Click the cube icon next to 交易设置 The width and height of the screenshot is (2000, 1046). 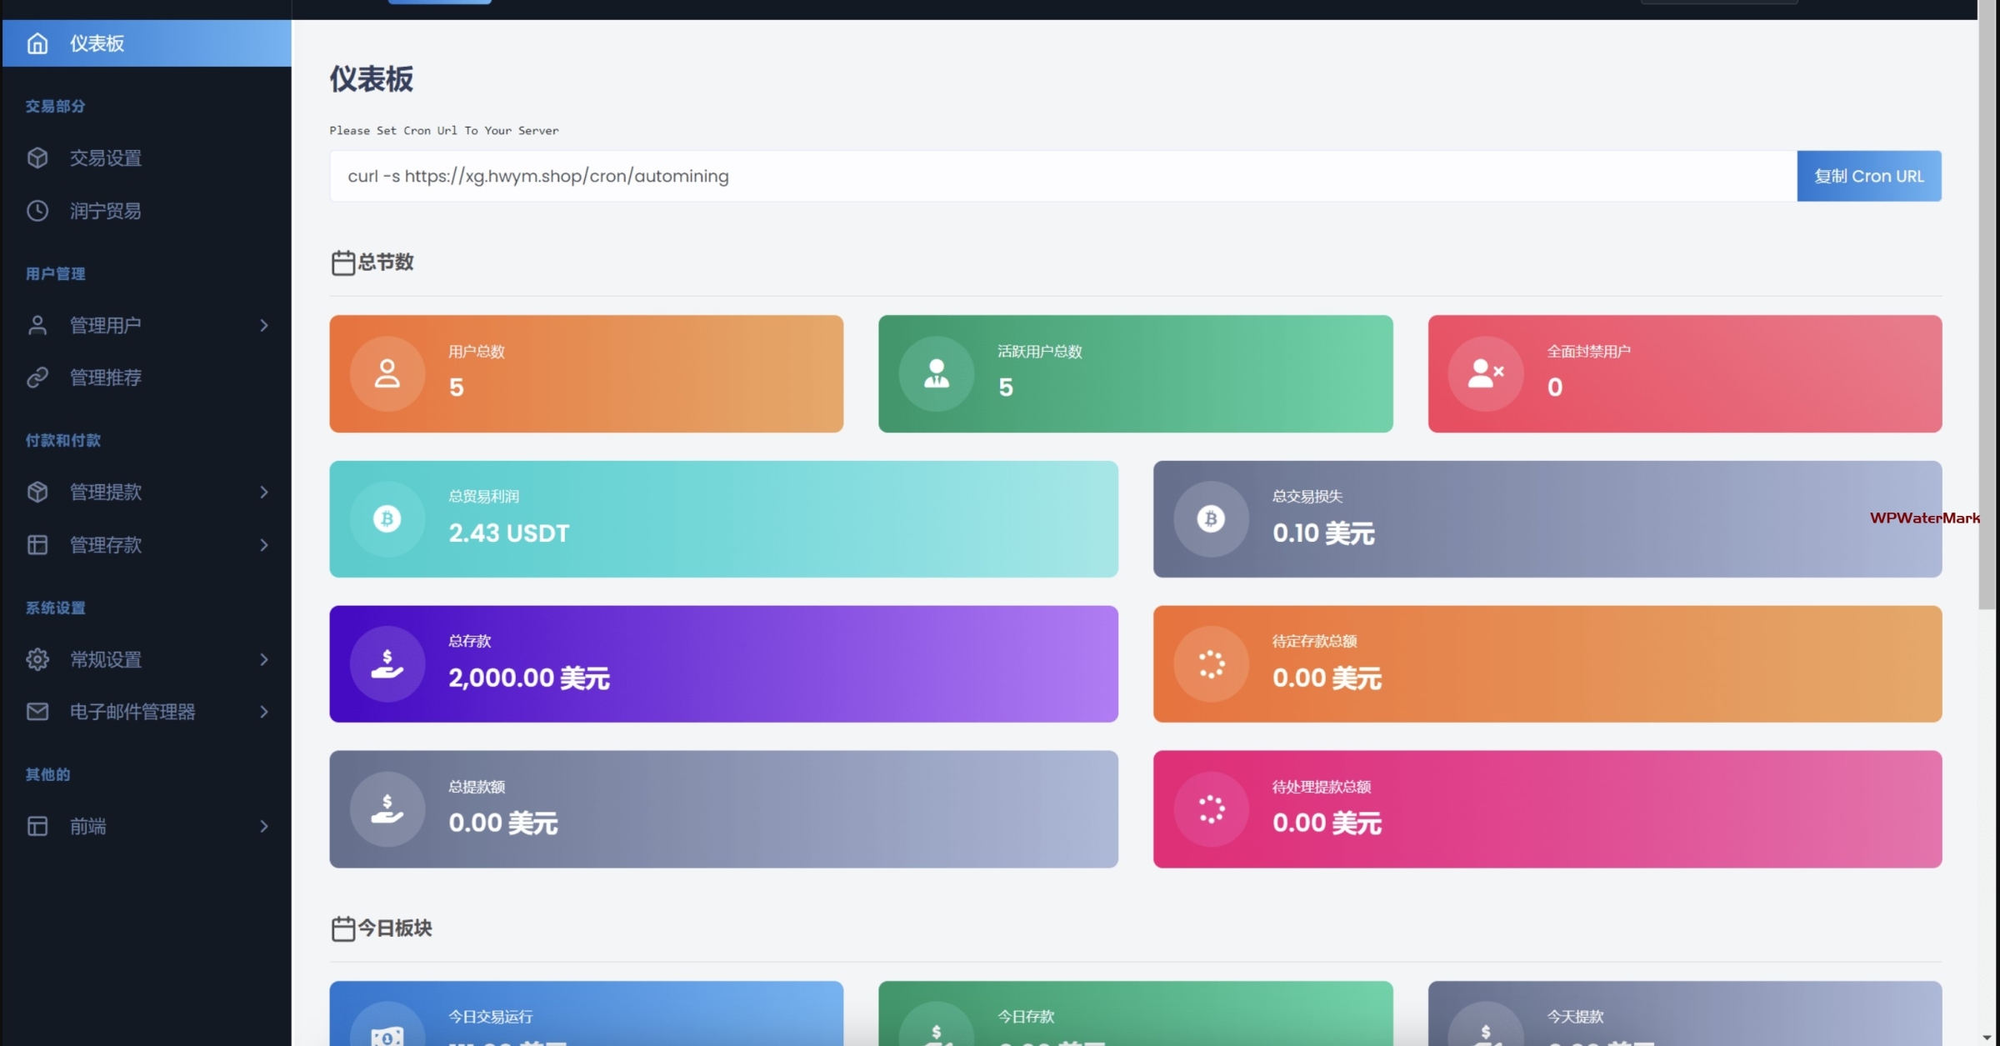[x=37, y=158]
